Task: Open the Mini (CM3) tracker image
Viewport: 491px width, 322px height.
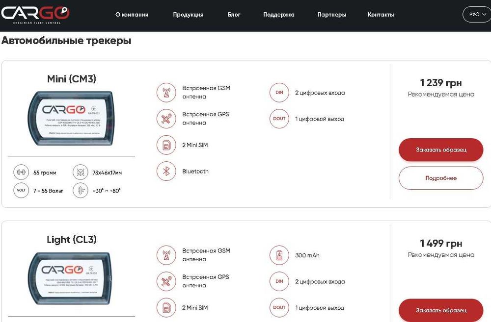Action: coord(71,119)
